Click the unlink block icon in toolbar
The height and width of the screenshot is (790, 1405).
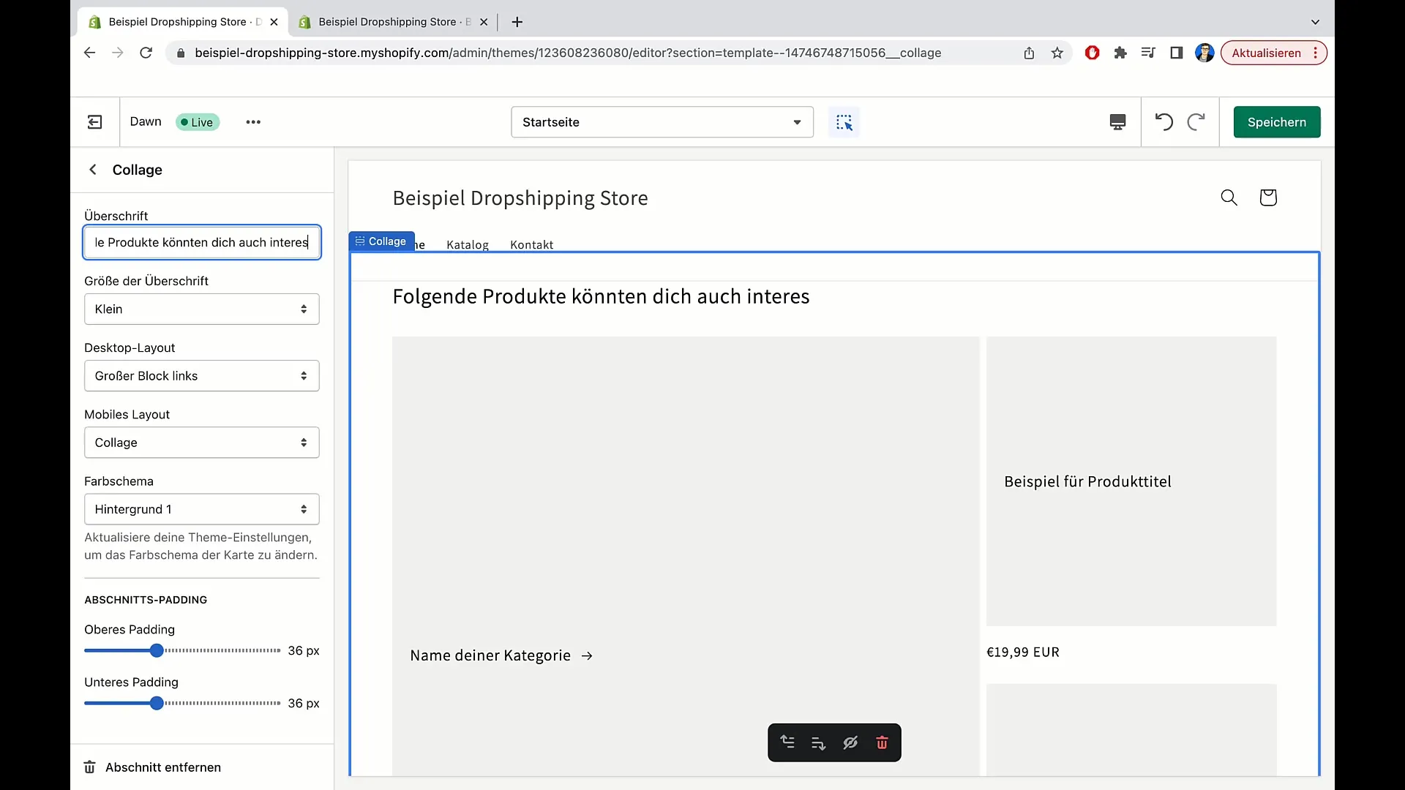coord(850,742)
